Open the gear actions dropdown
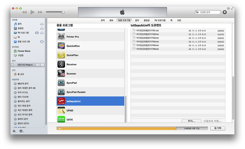The image size is (245, 149). 21,131
